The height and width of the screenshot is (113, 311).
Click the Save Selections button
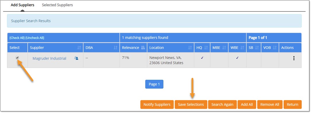pos(191,104)
